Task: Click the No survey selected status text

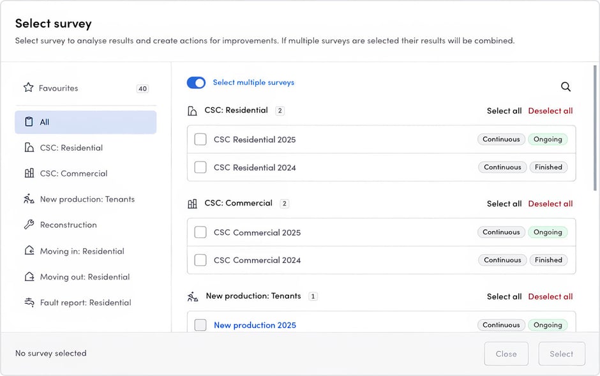Action: [51, 353]
